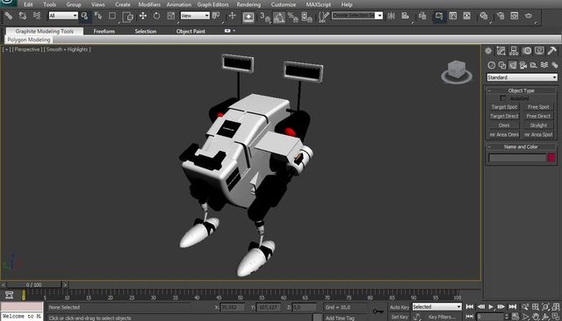Click the Render Production teapot
The image size is (562, 321).
pos(529,16)
